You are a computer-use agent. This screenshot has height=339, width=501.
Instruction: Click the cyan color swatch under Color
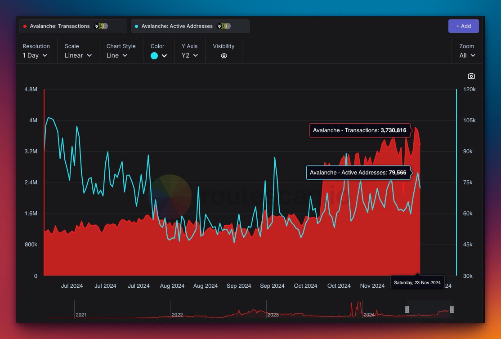click(154, 56)
